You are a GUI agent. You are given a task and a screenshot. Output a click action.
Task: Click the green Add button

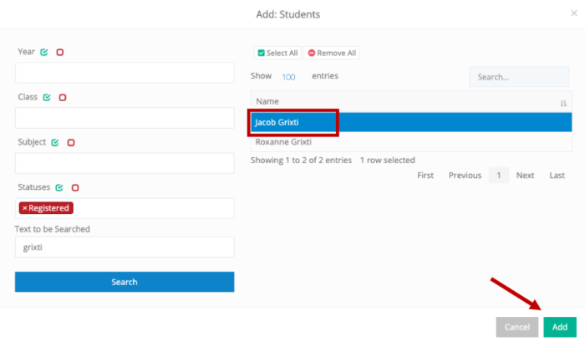[x=560, y=327]
